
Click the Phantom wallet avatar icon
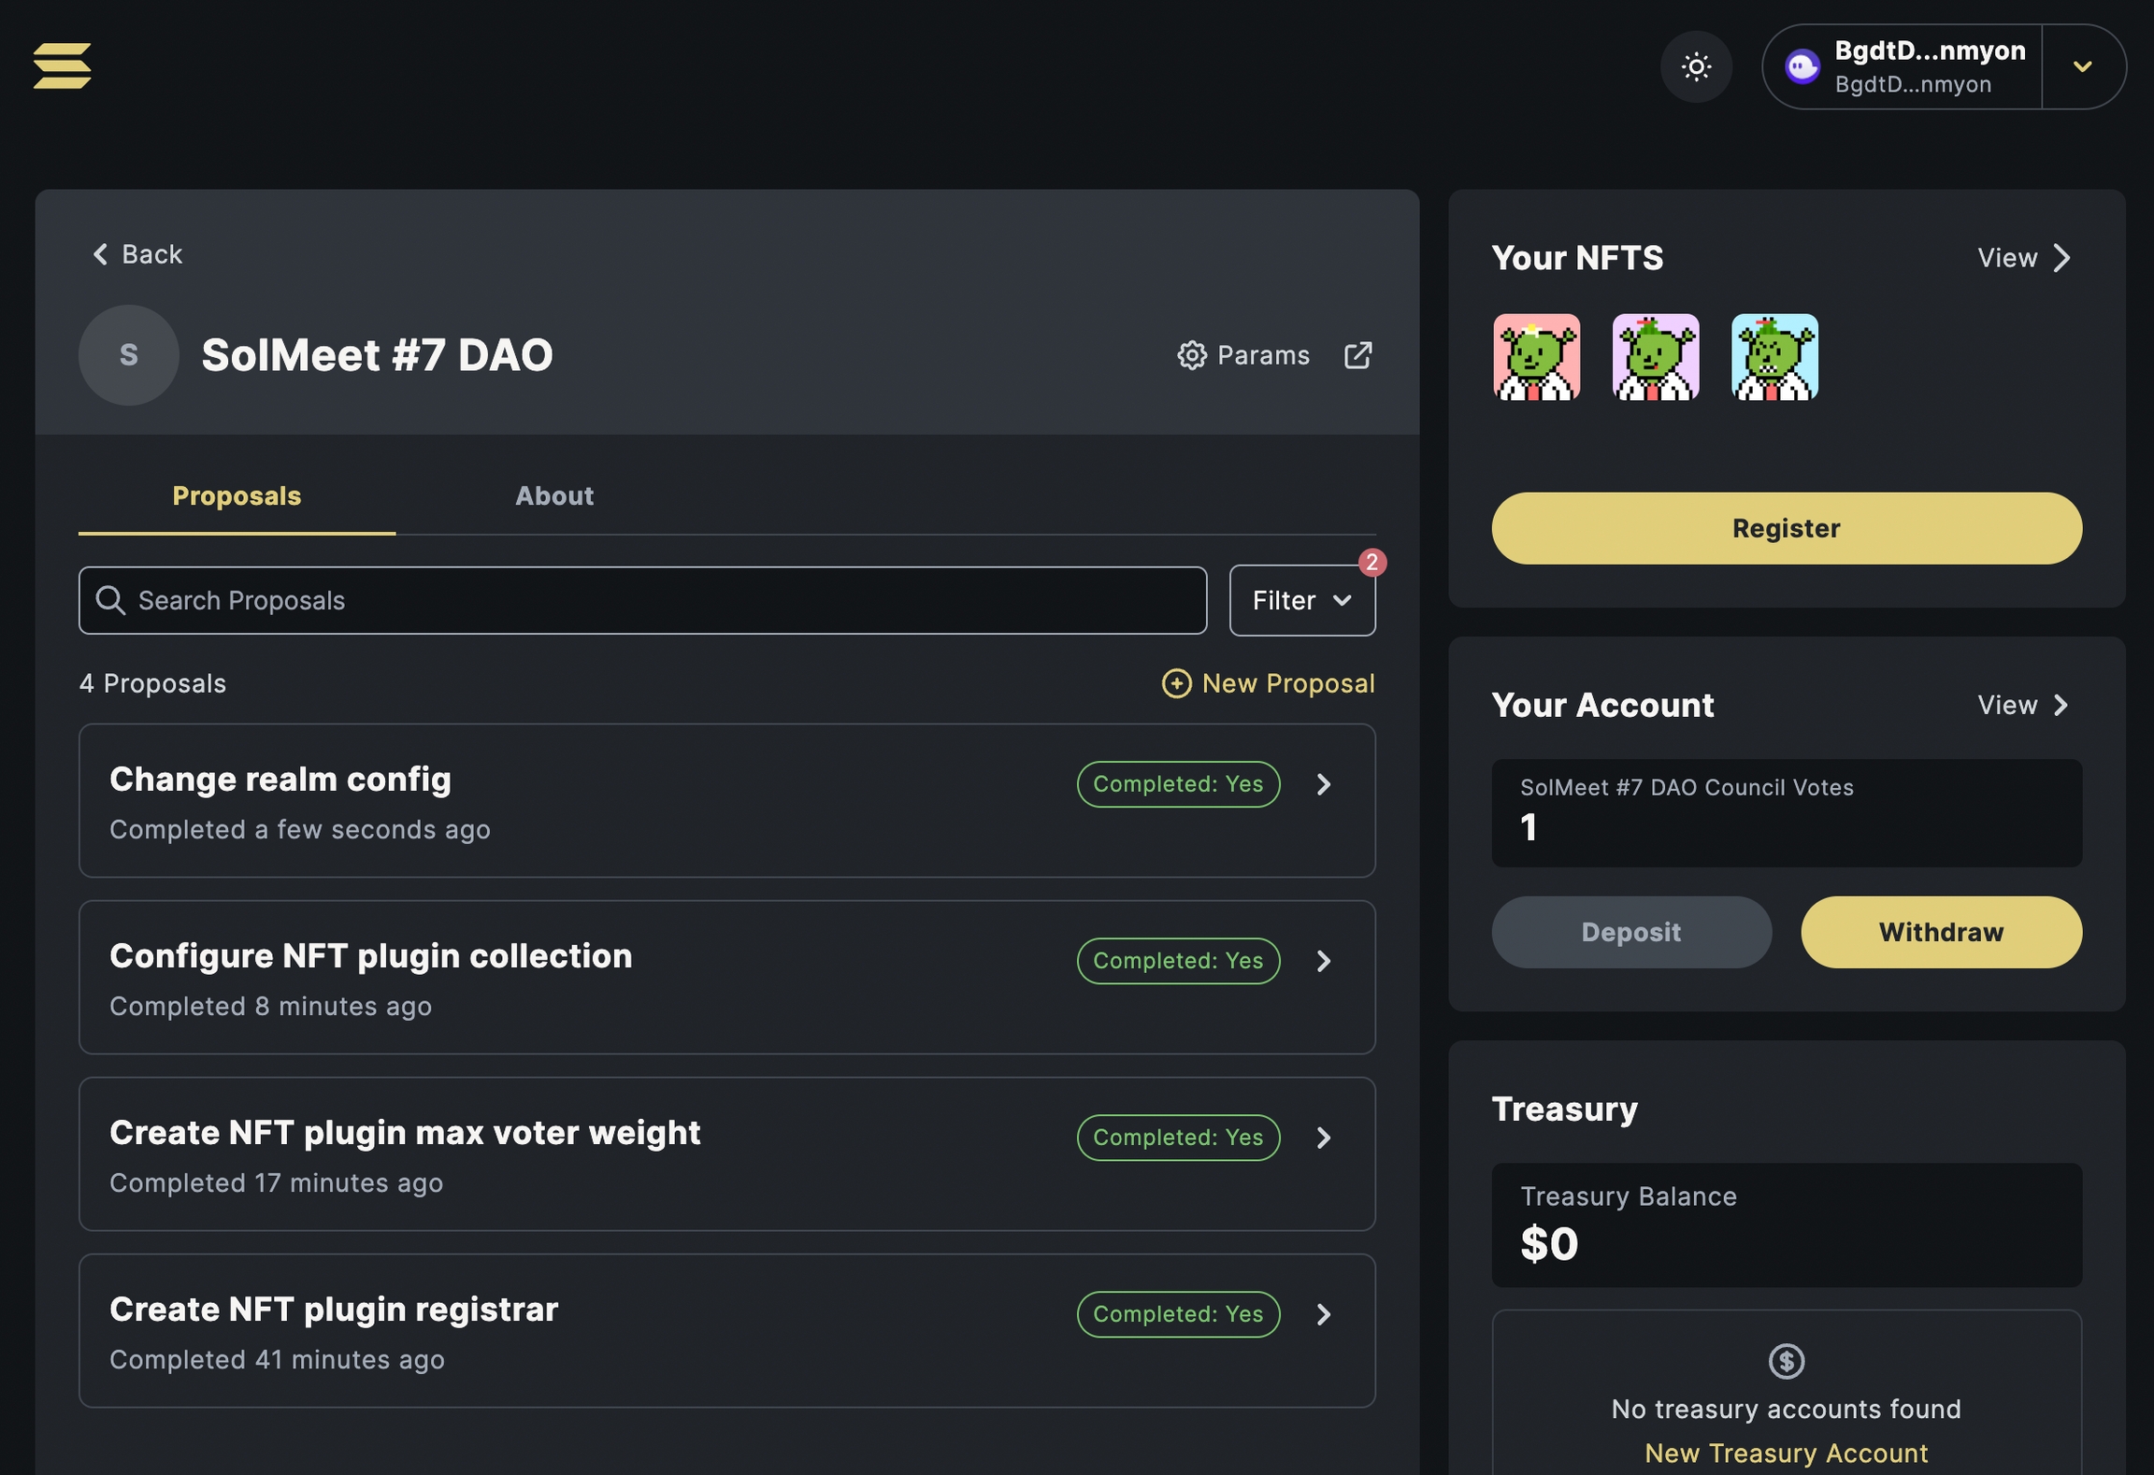pyautogui.click(x=1802, y=66)
